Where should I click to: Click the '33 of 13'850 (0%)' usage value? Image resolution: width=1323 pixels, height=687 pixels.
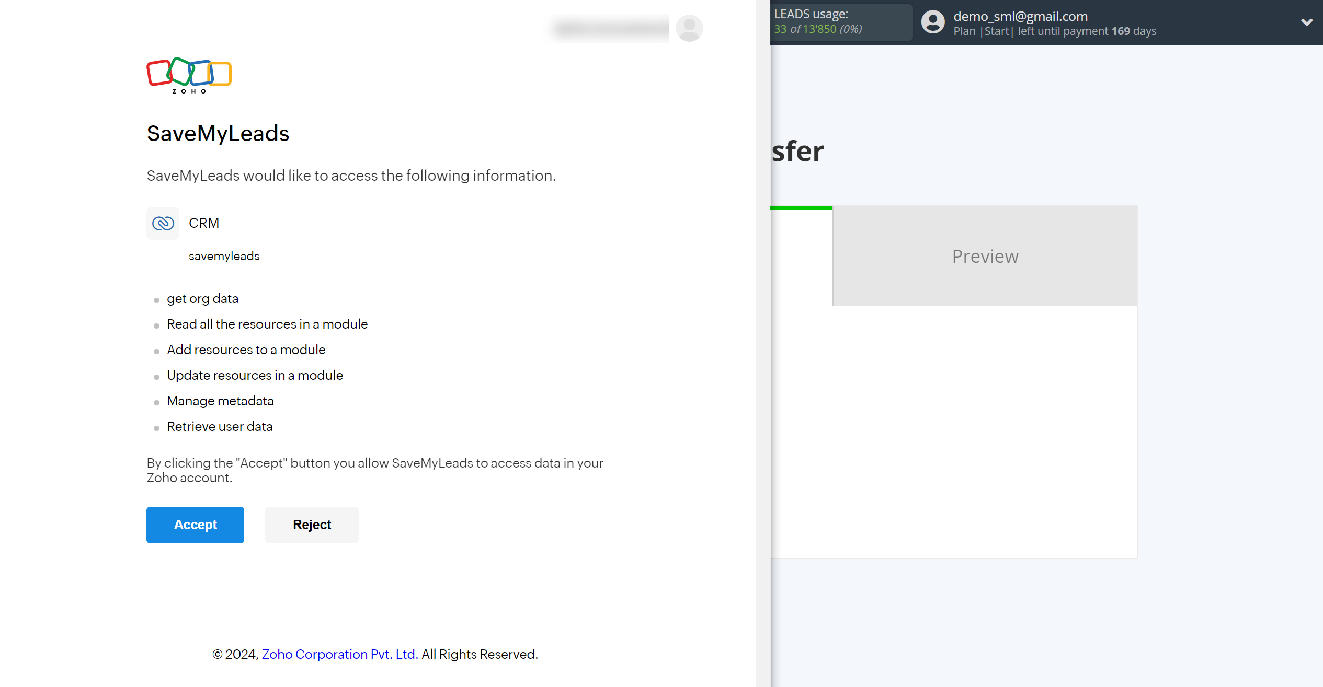[x=818, y=29]
